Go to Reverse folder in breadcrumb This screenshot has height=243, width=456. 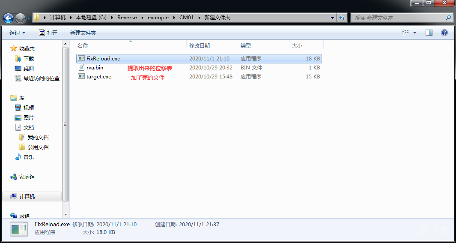coord(127,18)
